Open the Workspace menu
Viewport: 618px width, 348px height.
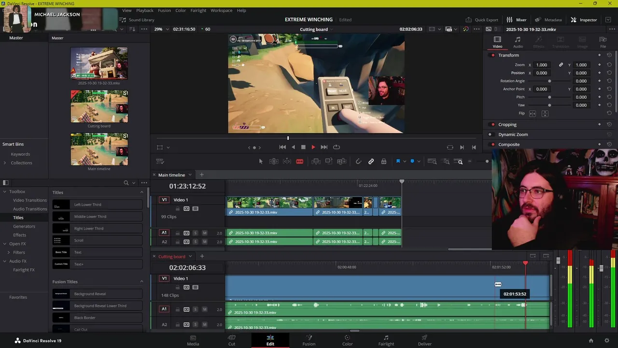coord(221,10)
